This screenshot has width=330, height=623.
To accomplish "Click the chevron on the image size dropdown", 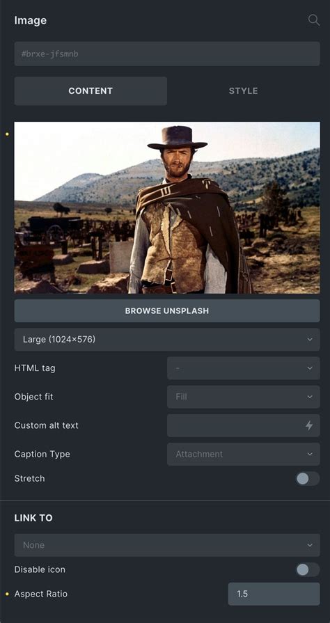I will pyautogui.click(x=310, y=340).
